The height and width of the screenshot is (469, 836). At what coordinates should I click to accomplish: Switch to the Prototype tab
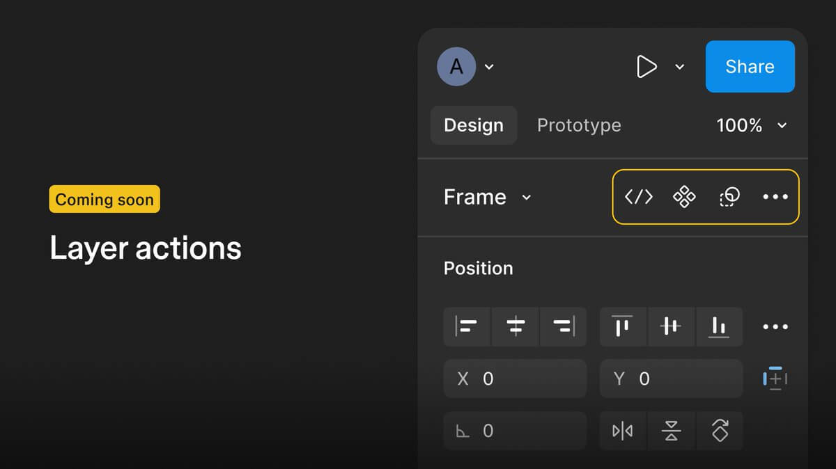click(x=579, y=125)
